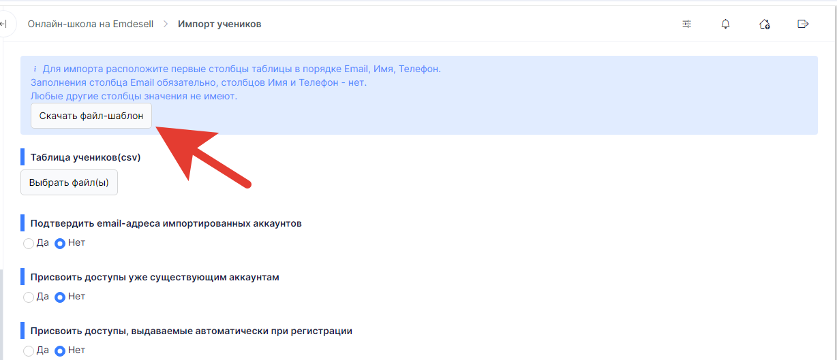Click the Присвоить доступы, выдаваемые автоматически label
The height and width of the screenshot is (360, 837).
point(192,331)
